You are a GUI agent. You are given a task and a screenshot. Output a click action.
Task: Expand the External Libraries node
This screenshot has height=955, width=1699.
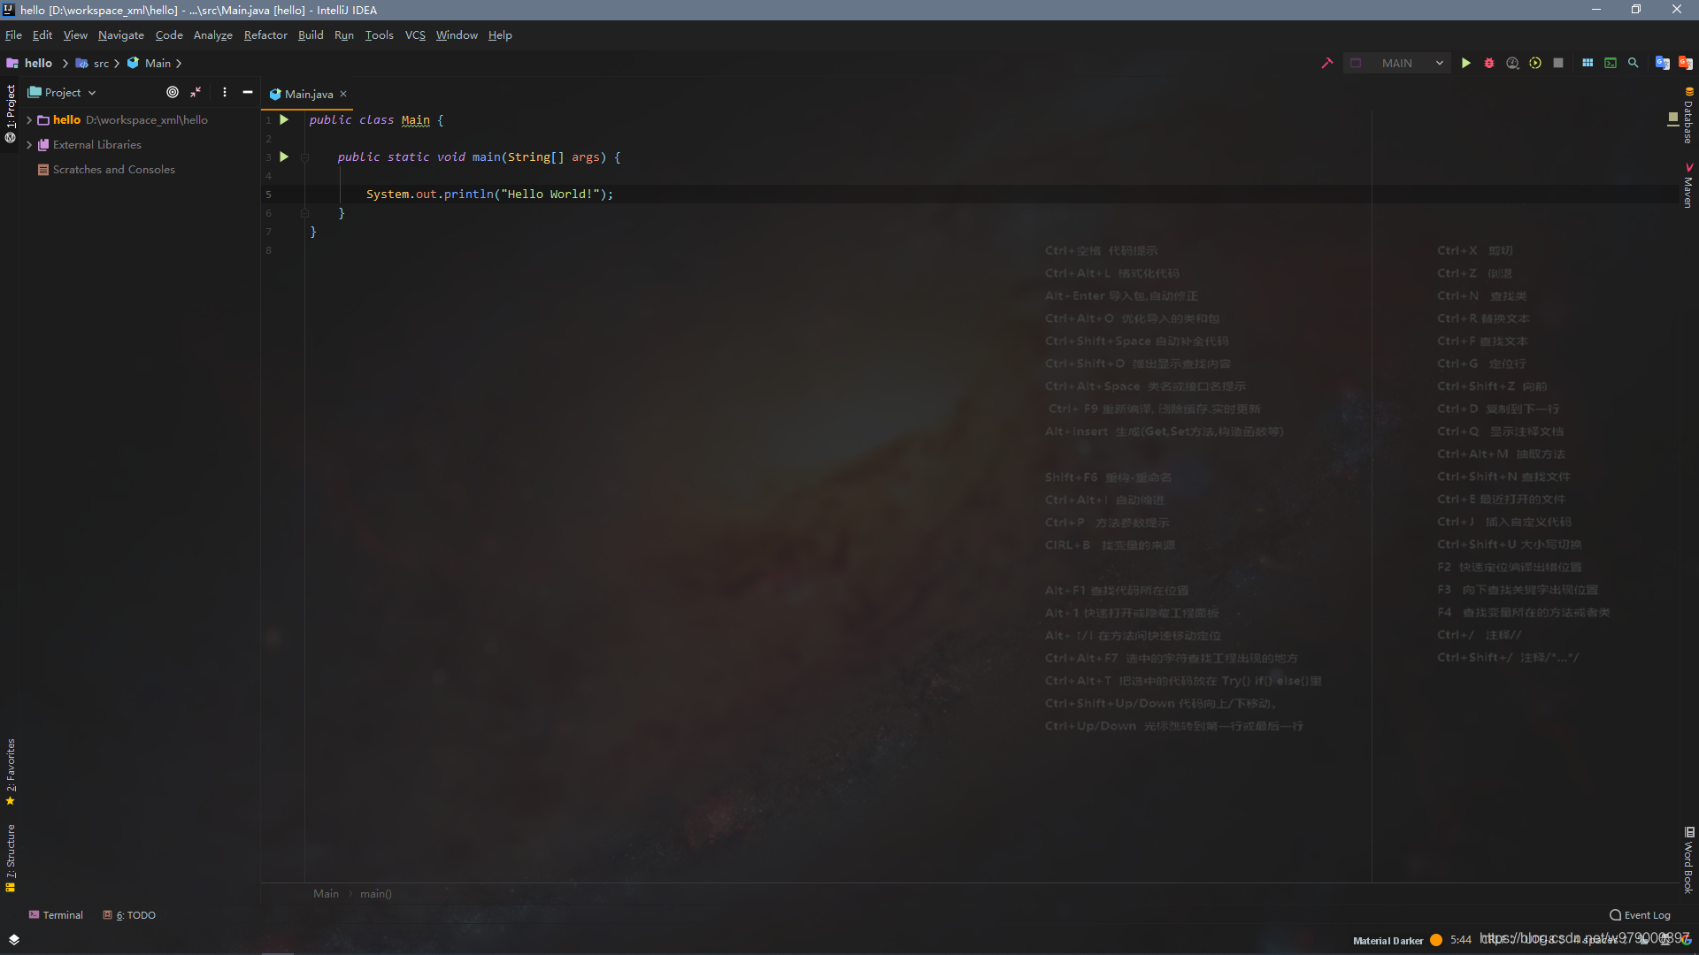click(x=29, y=144)
